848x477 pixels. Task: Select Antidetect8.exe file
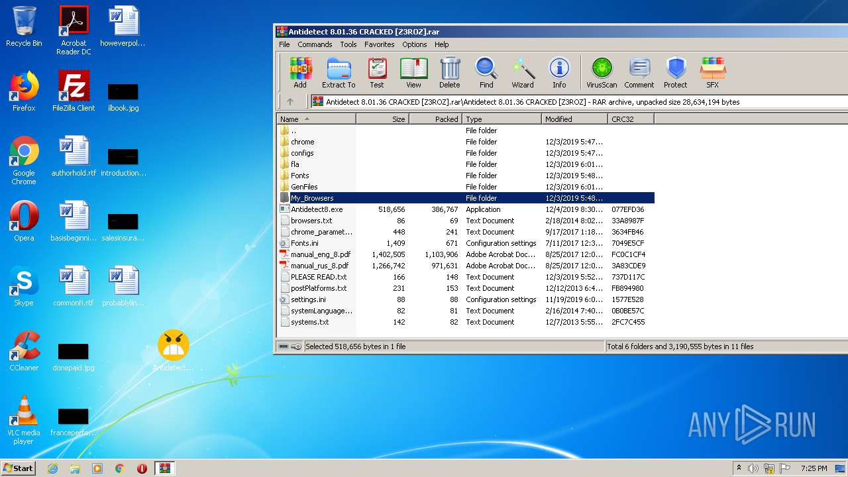(x=465, y=209)
